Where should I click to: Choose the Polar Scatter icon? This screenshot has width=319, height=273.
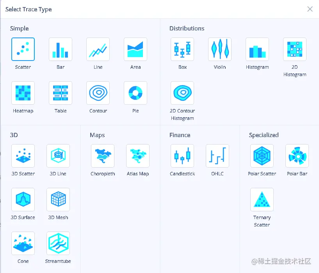tap(262, 156)
